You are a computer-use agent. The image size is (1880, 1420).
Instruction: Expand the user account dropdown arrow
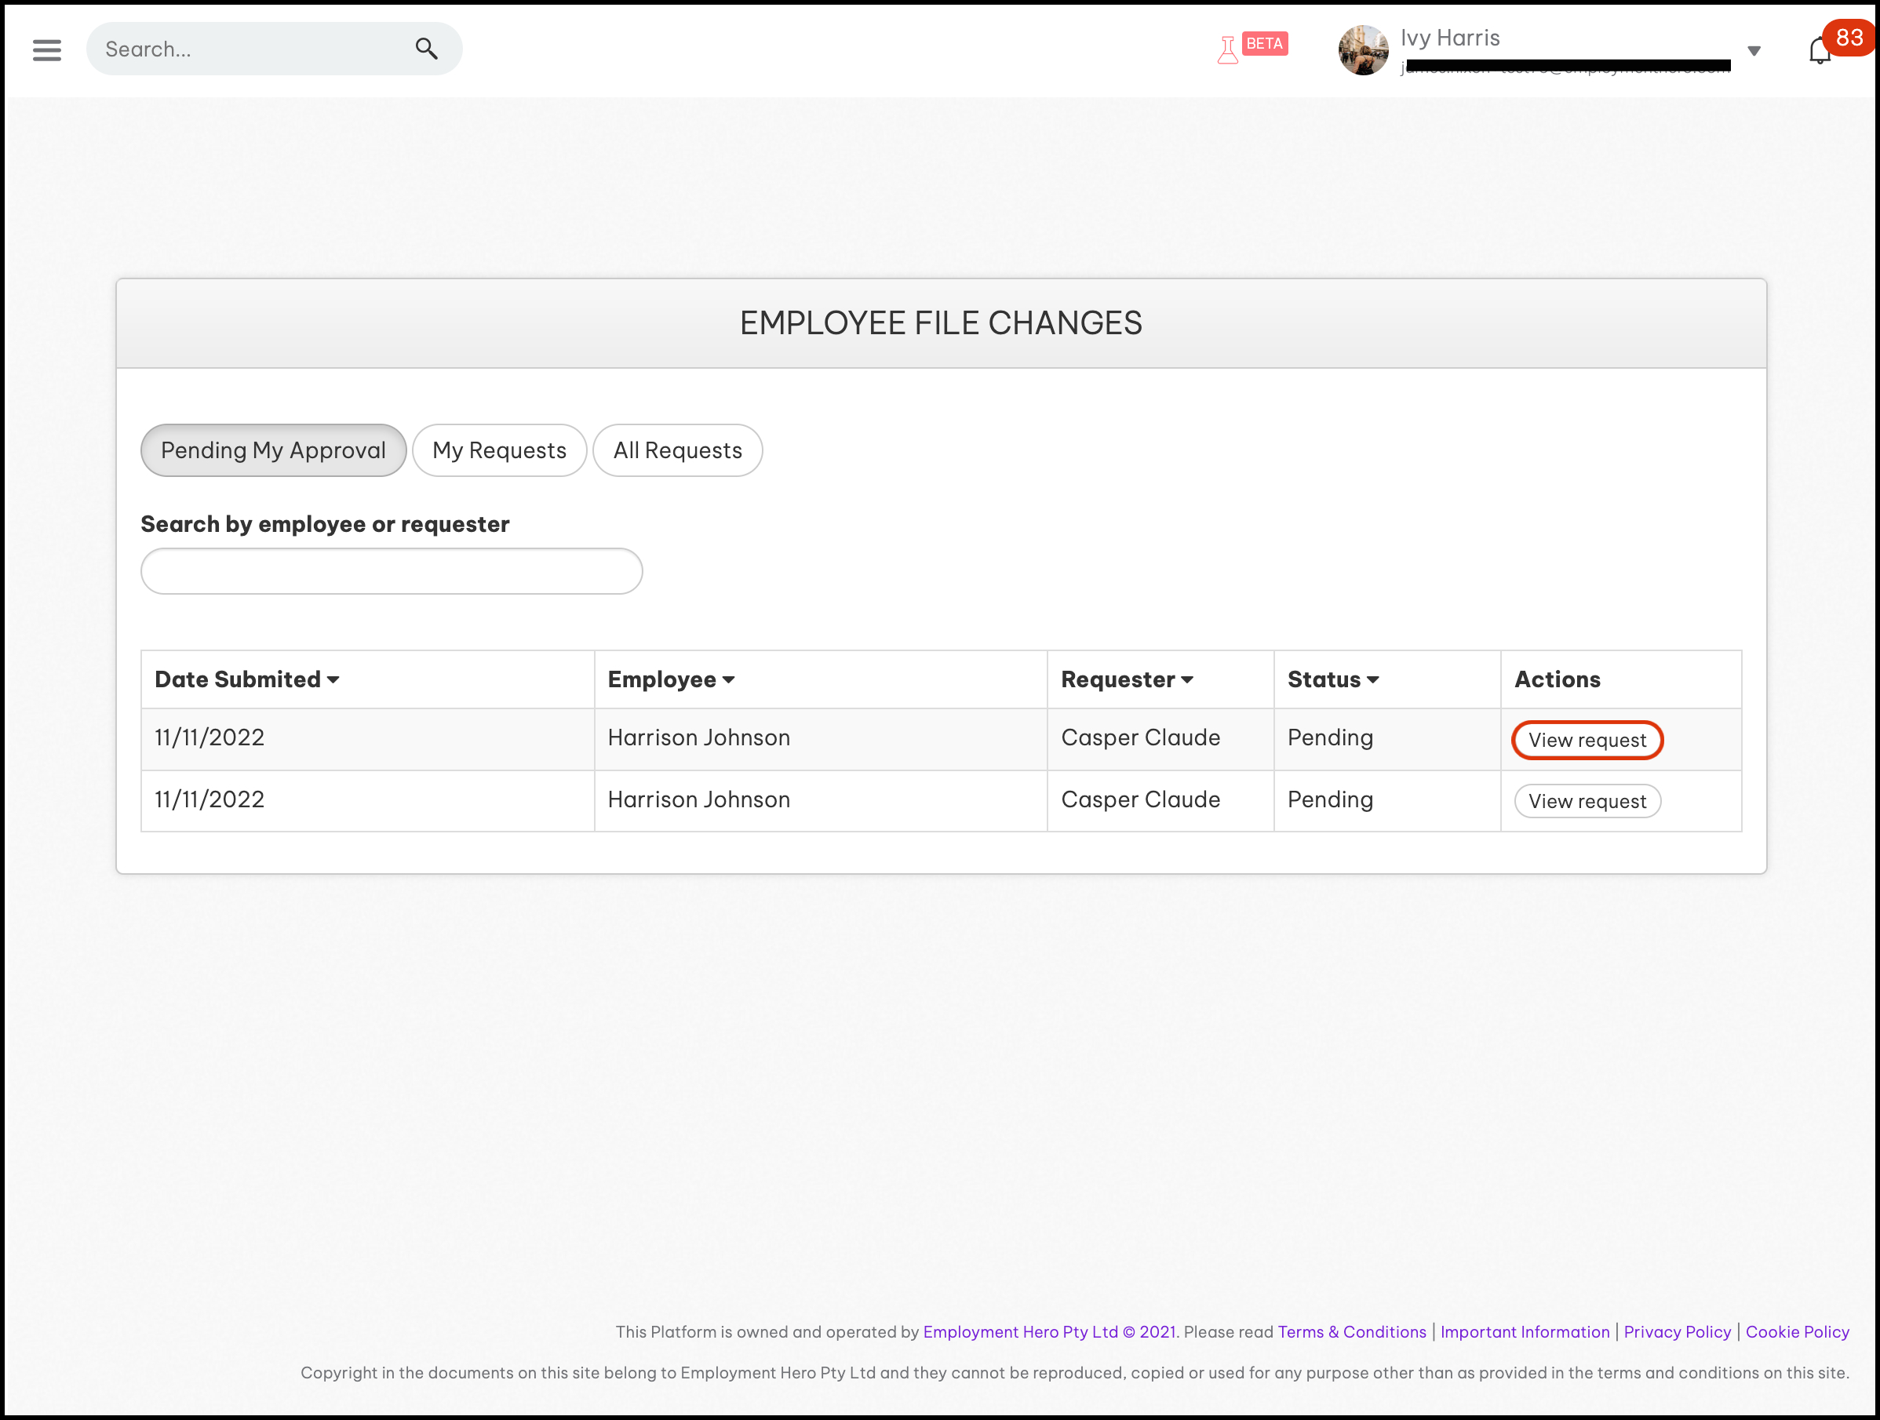1754,51
